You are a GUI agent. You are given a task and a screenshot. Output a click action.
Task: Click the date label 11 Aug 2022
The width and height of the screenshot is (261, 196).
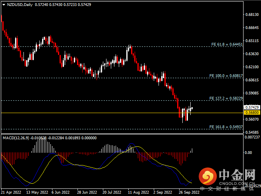pyautogui.click(x=139, y=192)
